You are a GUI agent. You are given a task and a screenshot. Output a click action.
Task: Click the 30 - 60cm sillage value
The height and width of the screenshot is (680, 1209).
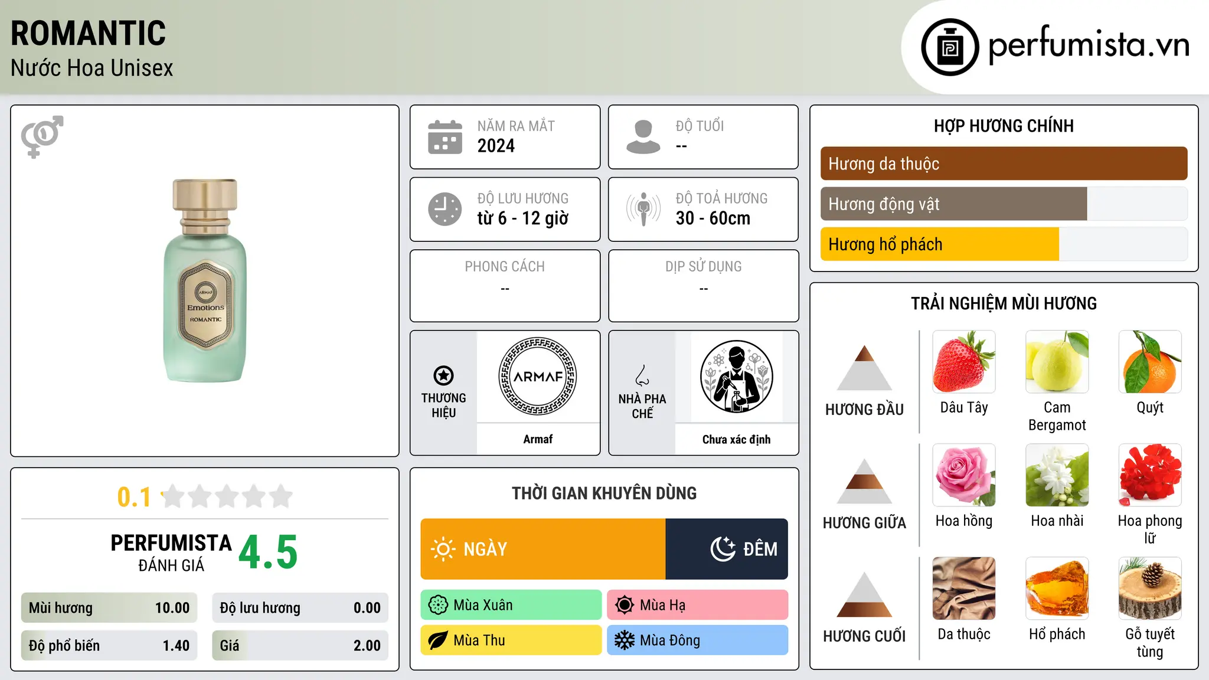713,218
